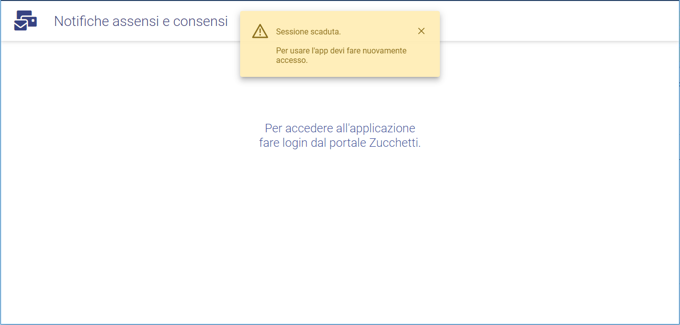Image resolution: width=680 pixels, height=325 pixels.
Task: Click "Per usare l'app devi fare nuovamente" text
Action: [341, 51]
